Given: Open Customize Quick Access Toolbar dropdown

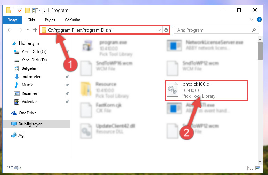Looking at the screenshot, I should pos(45,11).
